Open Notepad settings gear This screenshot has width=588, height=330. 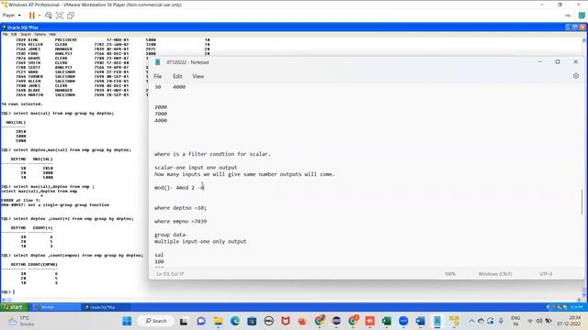point(576,76)
